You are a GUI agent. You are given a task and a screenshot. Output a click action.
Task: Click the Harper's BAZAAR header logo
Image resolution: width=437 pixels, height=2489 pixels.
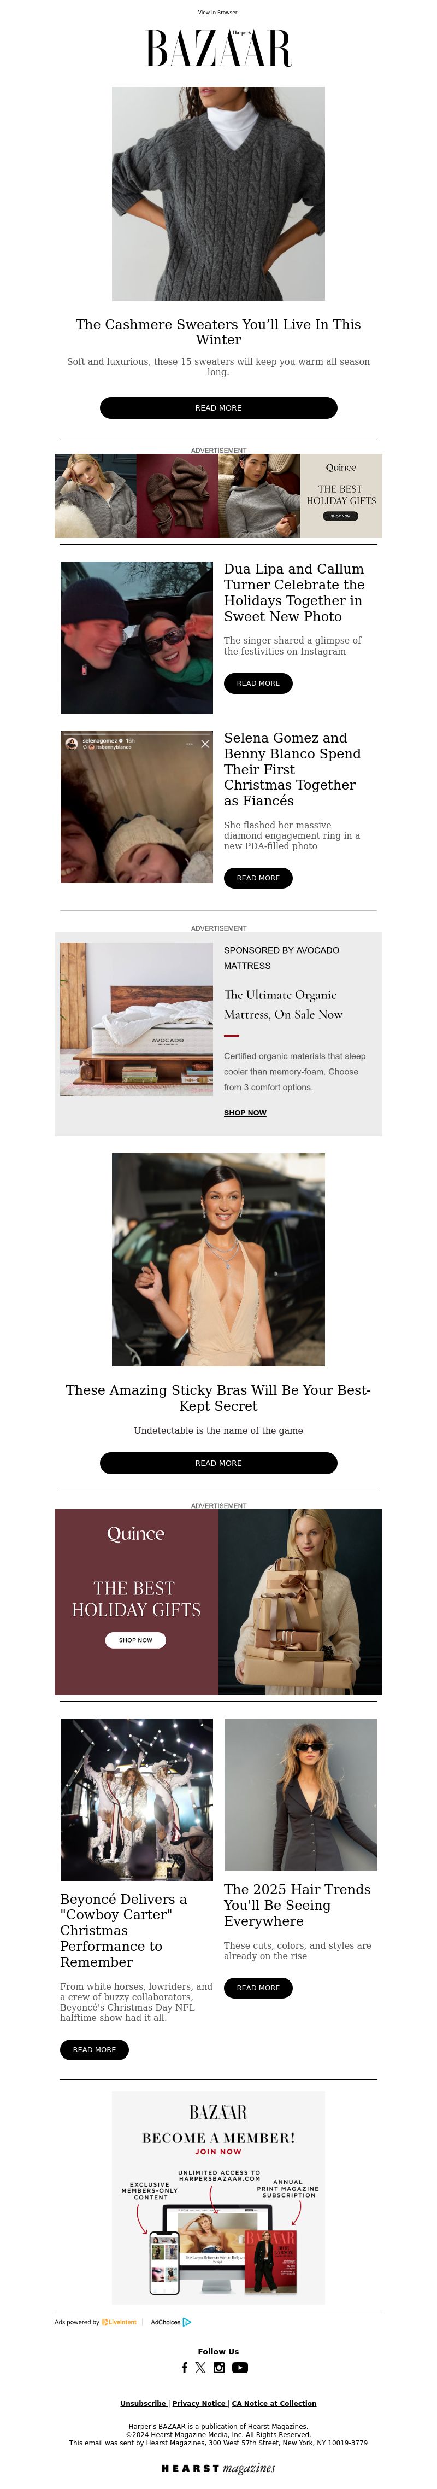click(x=218, y=48)
